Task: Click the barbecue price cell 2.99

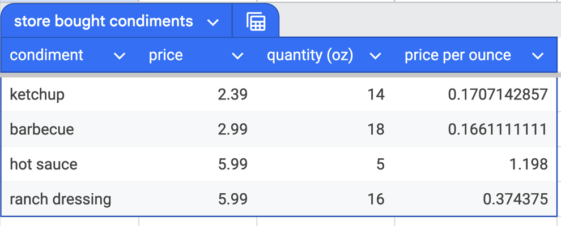Action: (232, 129)
